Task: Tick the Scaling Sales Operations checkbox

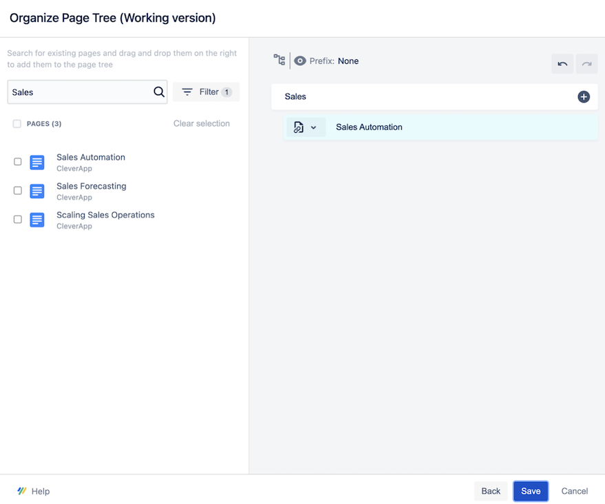Action: 18,220
